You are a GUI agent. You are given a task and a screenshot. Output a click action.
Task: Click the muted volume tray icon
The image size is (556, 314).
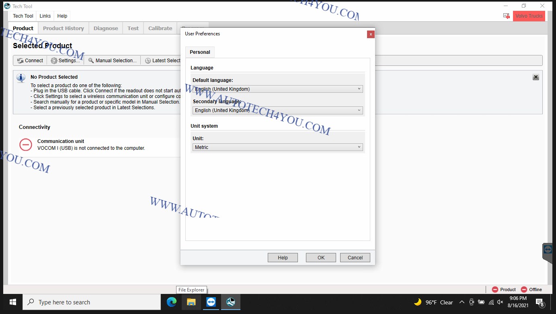tap(500, 302)
